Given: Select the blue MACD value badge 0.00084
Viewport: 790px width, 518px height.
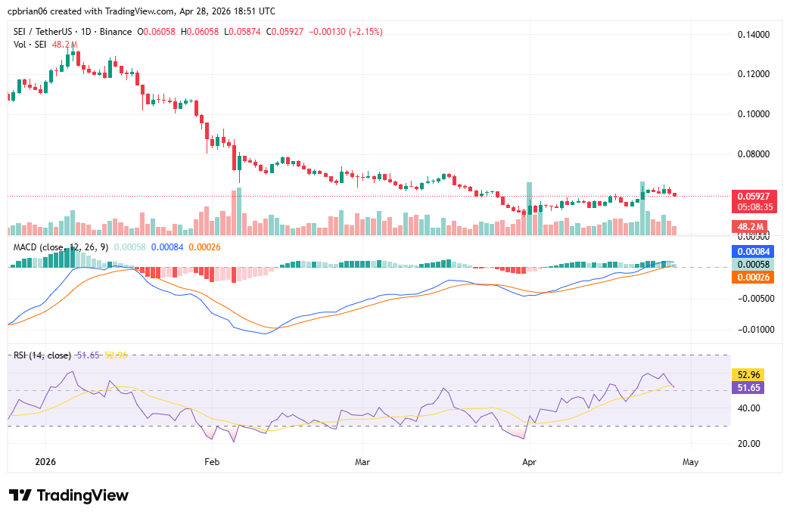Looking at the screenshot, I should 750,251.
